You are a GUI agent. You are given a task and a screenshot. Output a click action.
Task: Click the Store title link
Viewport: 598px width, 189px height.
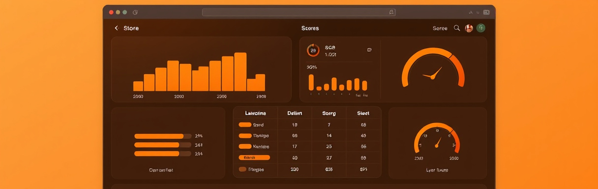click(131, 29)
